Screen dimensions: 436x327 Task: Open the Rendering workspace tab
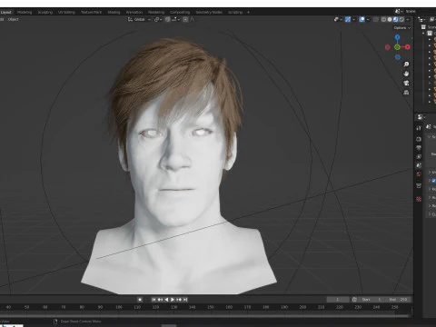(x=156, y=12)
